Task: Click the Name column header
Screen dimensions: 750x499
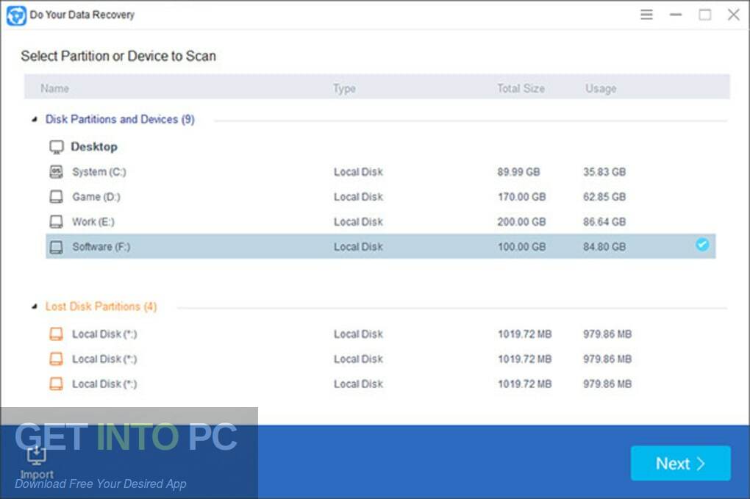Action: click(x=54, y=88)
